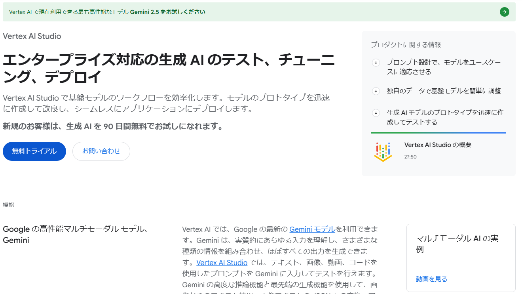Image resolution: width=522 pixels, height=294 pixels.
Task: Click the colorful Vertex AI Studio video icon
Action: coord(383,151)
